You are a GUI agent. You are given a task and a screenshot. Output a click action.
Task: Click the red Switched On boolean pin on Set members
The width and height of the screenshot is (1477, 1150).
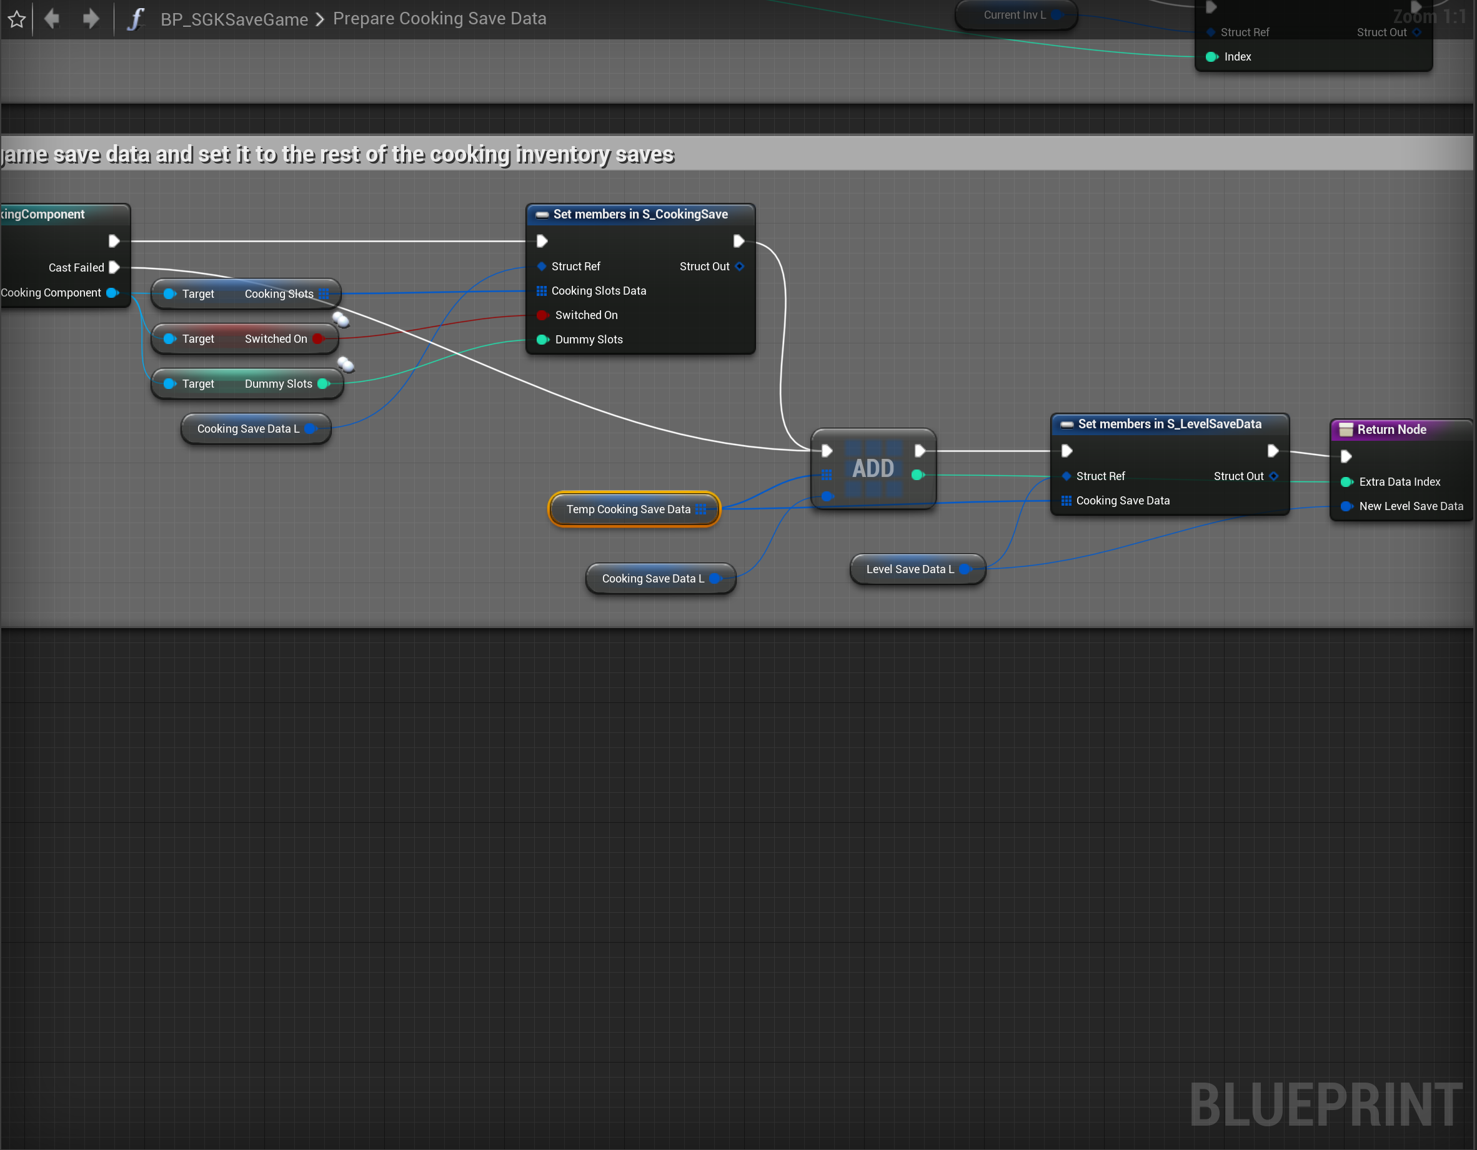542,315
